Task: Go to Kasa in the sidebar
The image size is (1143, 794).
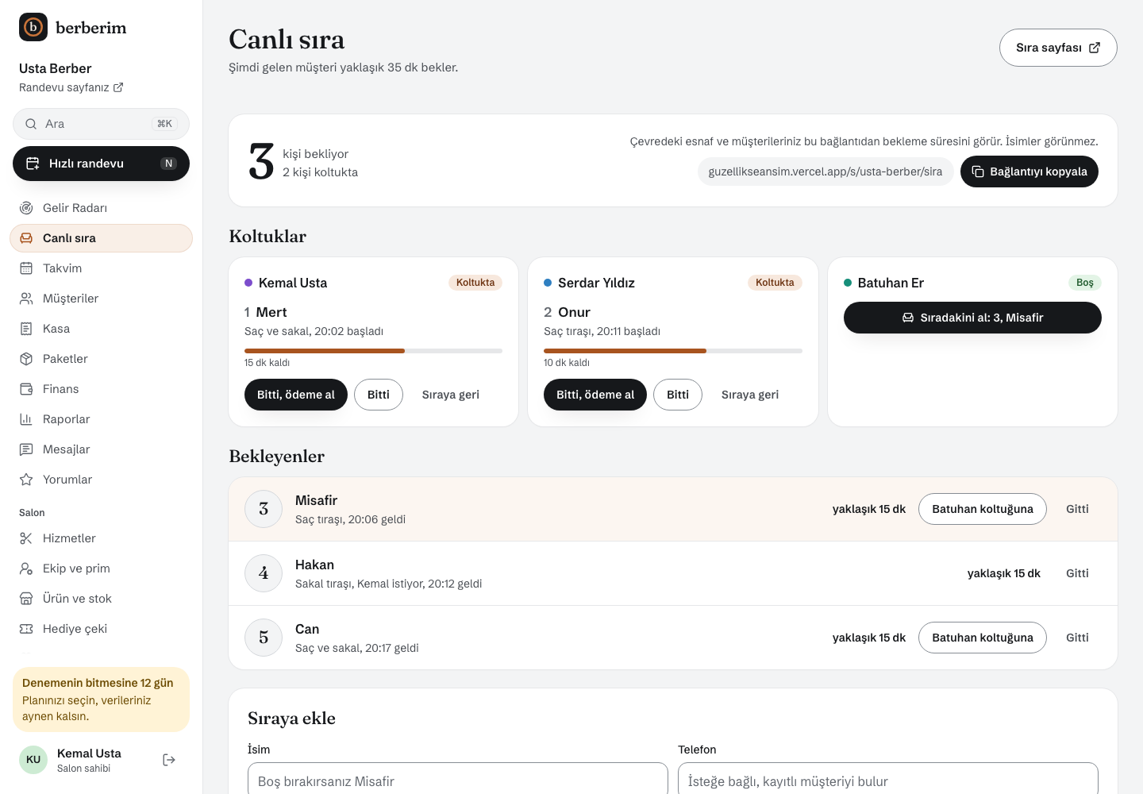Action: pyautogui.click(x=101, y=329)
